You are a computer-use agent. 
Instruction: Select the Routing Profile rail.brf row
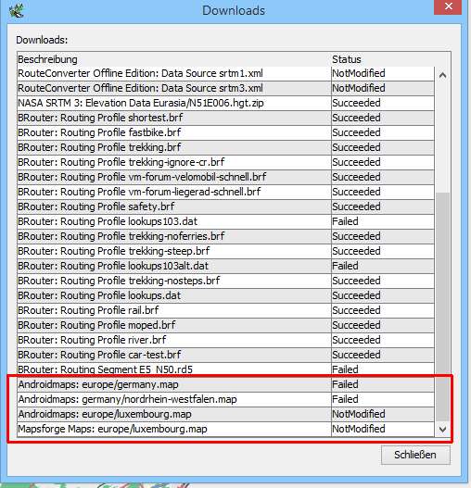(x=225, y=310)
